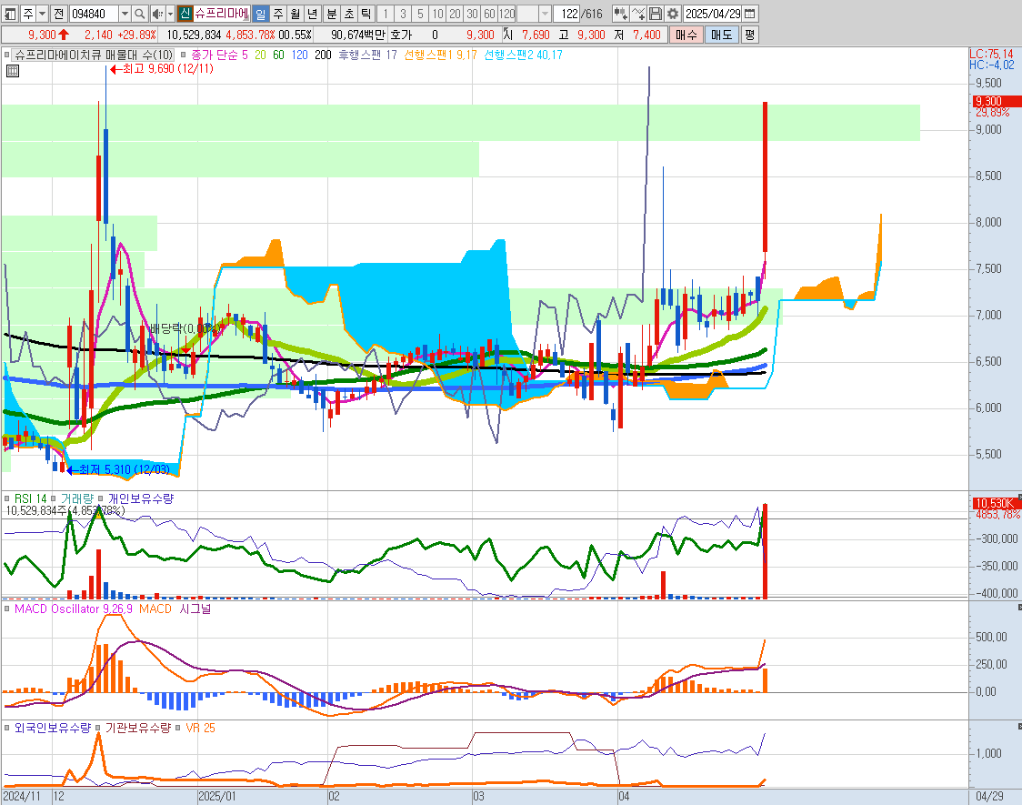The width and height of the screenshot is (1022, 805).
Task: Click the 전 button
Action: (59, 14)
